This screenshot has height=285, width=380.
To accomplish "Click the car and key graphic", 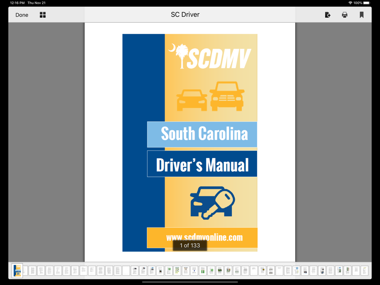I will 212,203.
